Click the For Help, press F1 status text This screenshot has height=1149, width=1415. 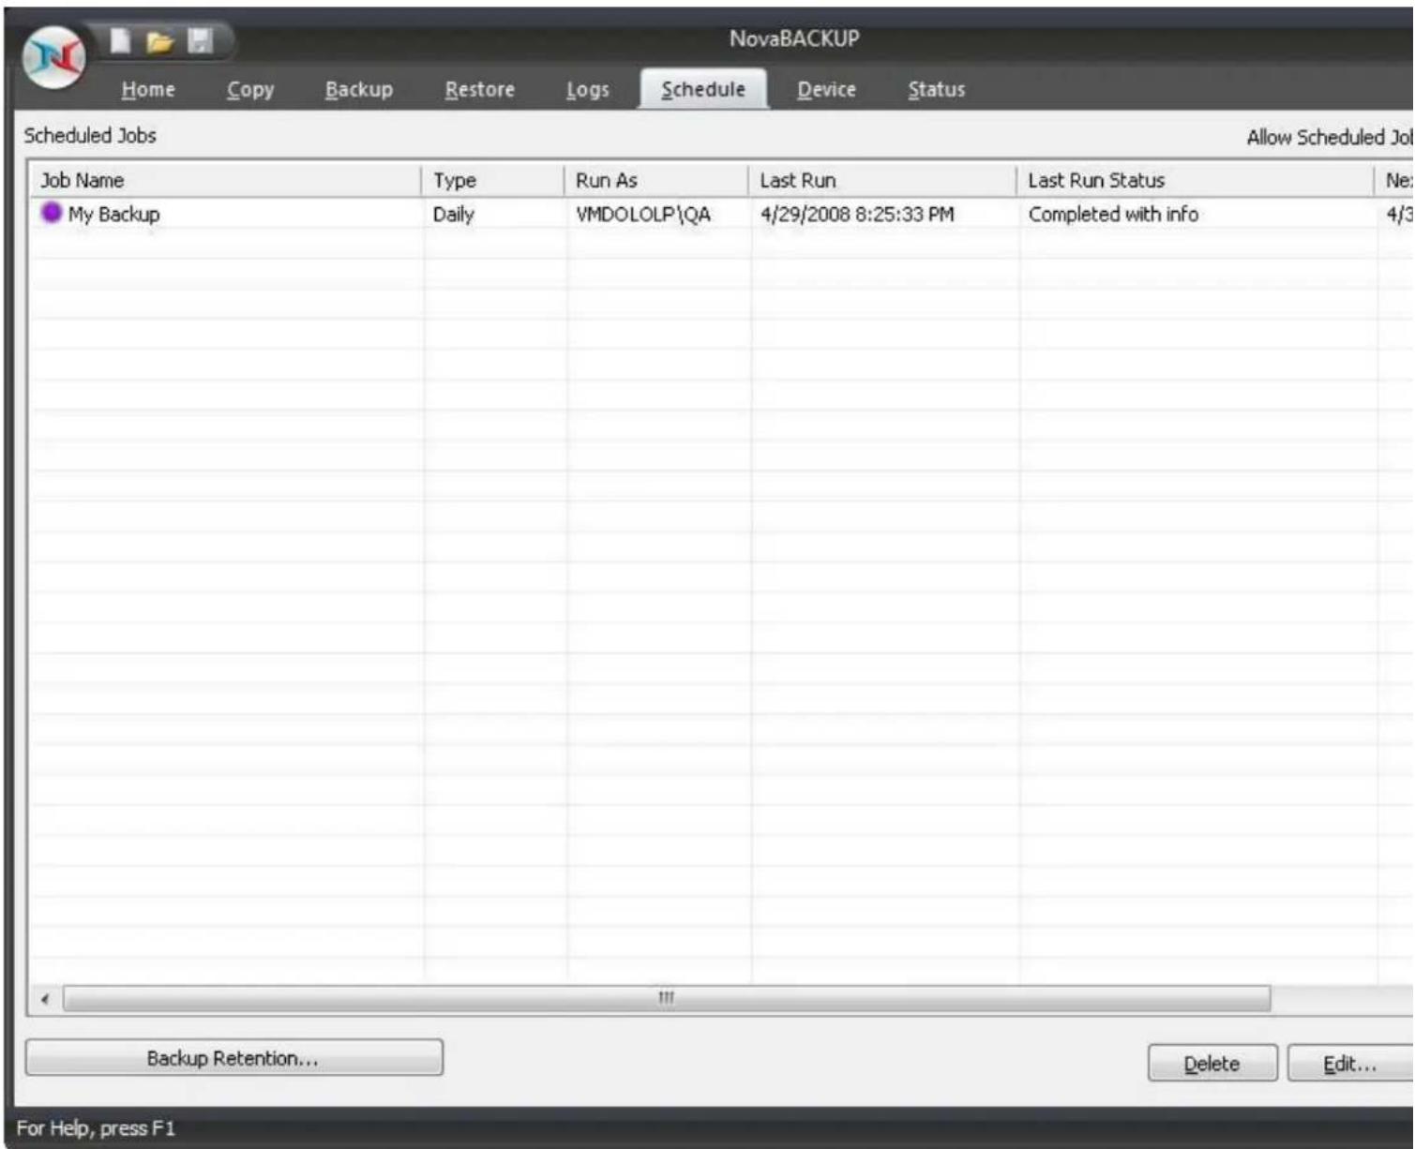(96, 1127)
